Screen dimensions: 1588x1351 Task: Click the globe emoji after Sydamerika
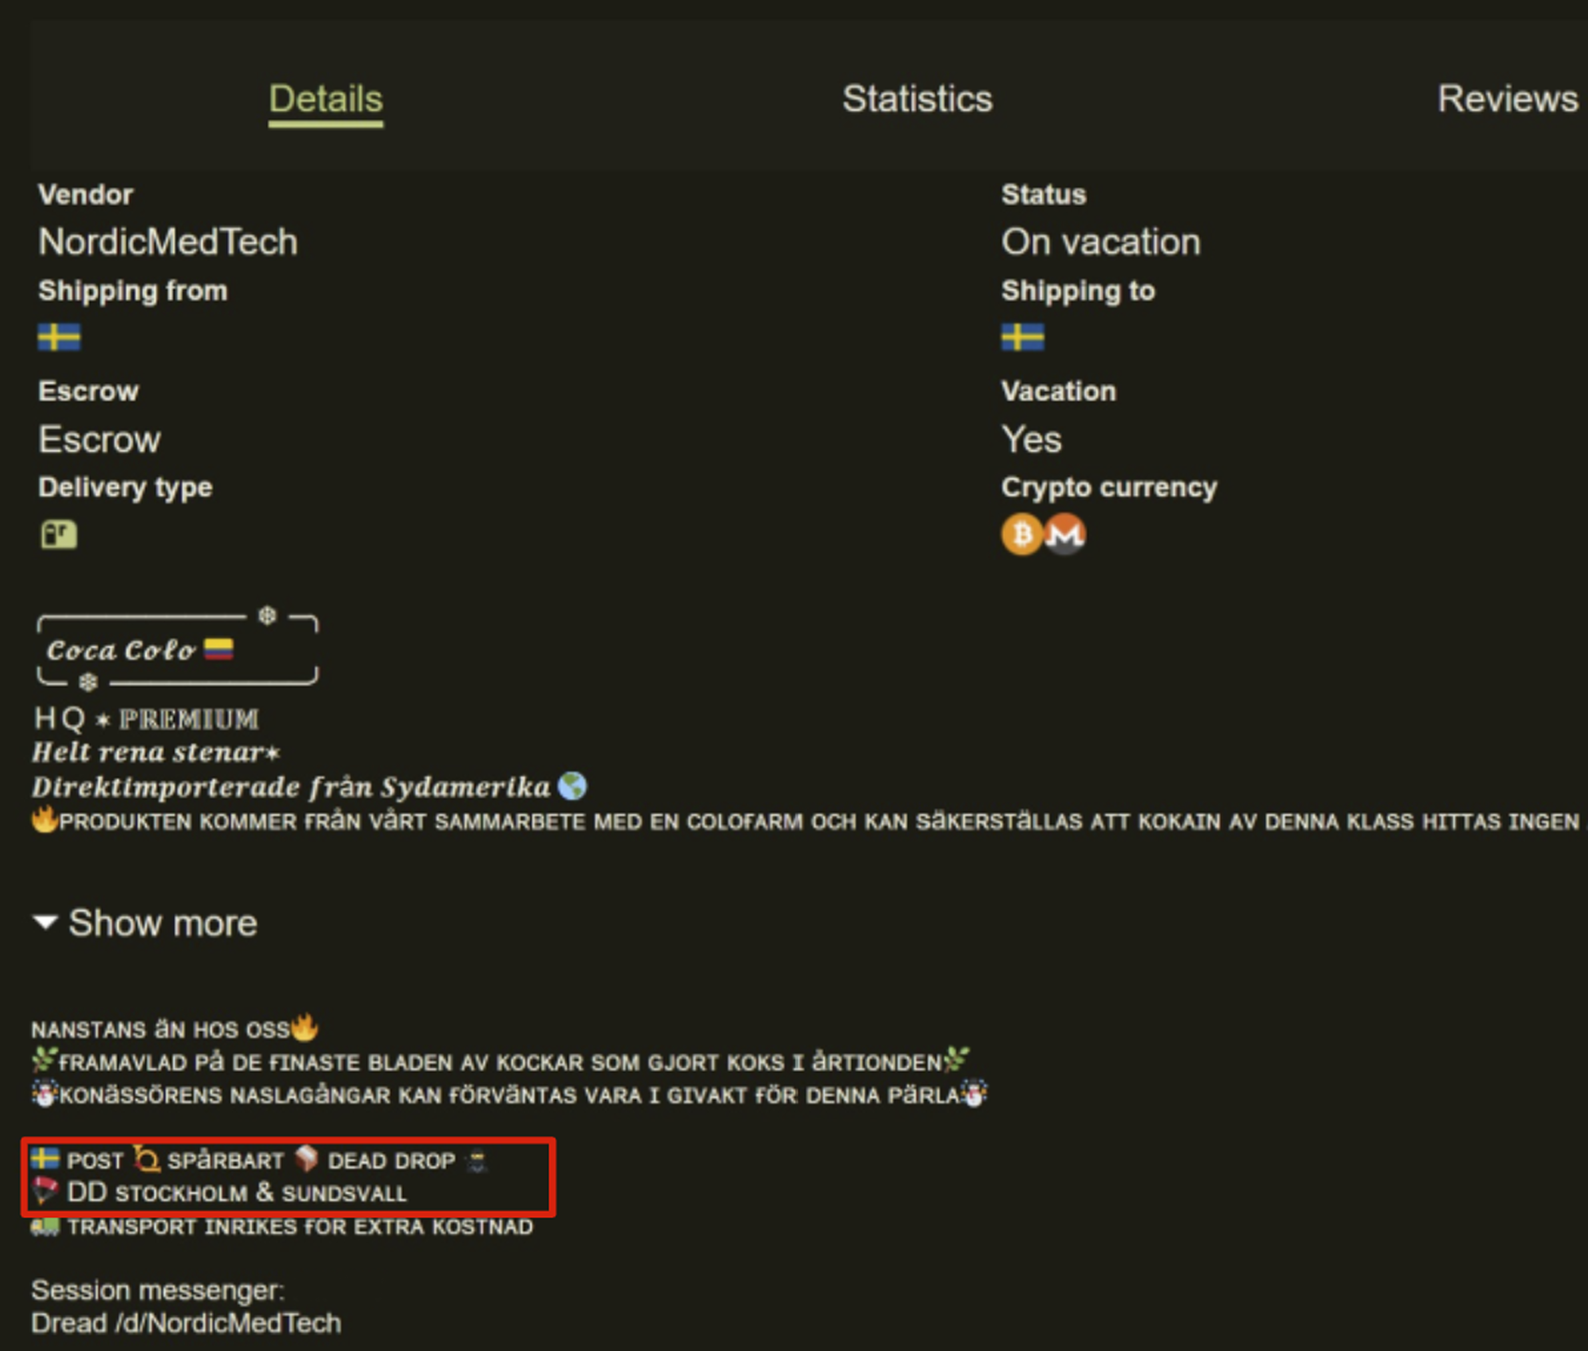click(x=572, y=786)
